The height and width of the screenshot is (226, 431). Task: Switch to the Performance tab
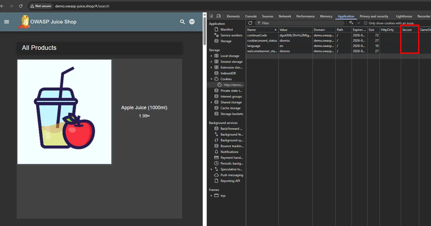click(305, 16)
